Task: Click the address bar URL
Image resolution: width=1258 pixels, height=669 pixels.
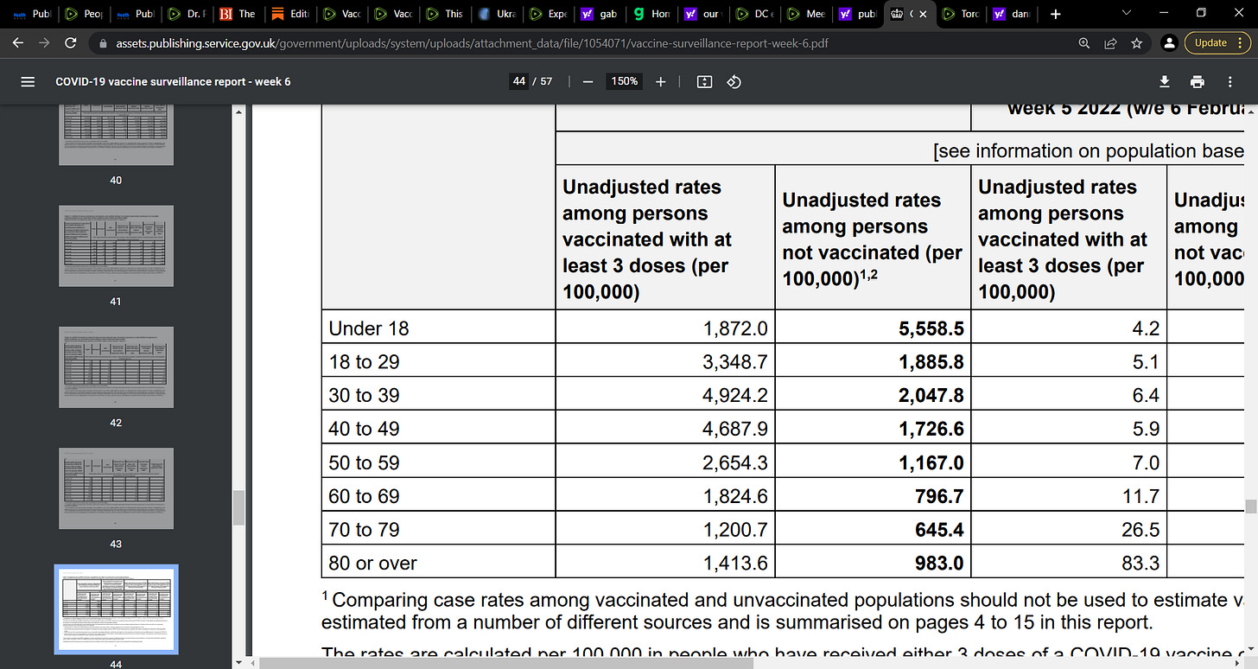Action: 474,43
